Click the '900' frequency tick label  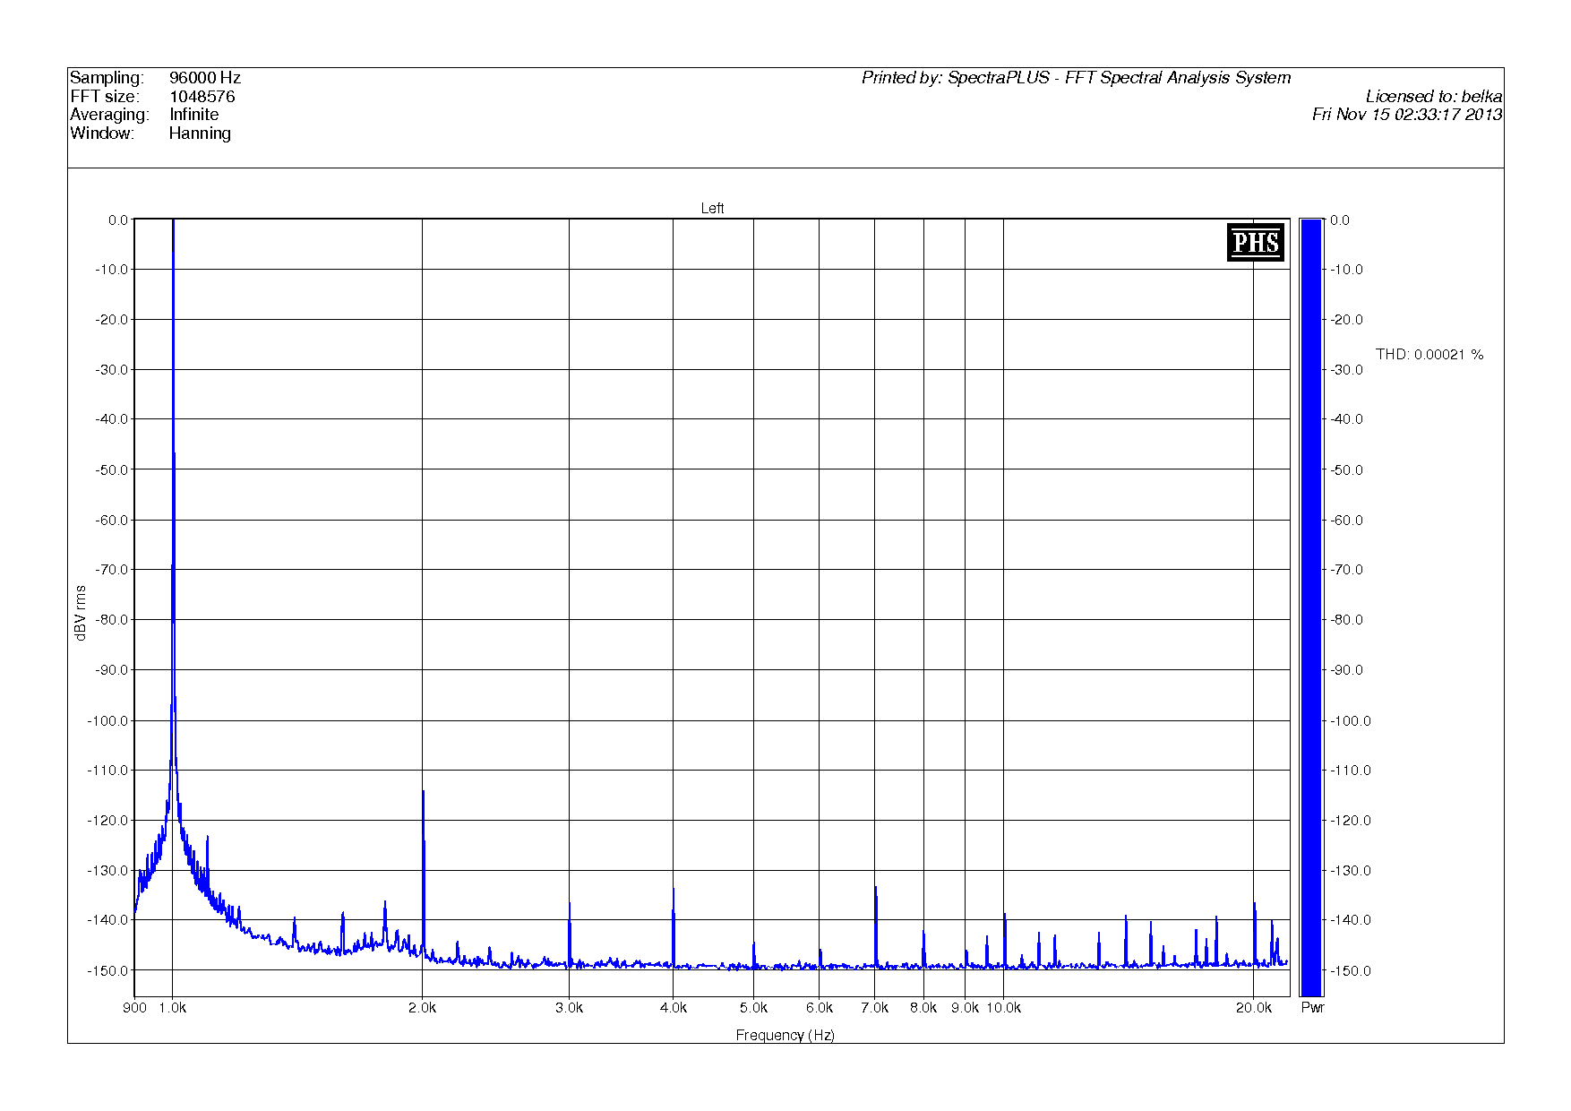click(135, 1008)
